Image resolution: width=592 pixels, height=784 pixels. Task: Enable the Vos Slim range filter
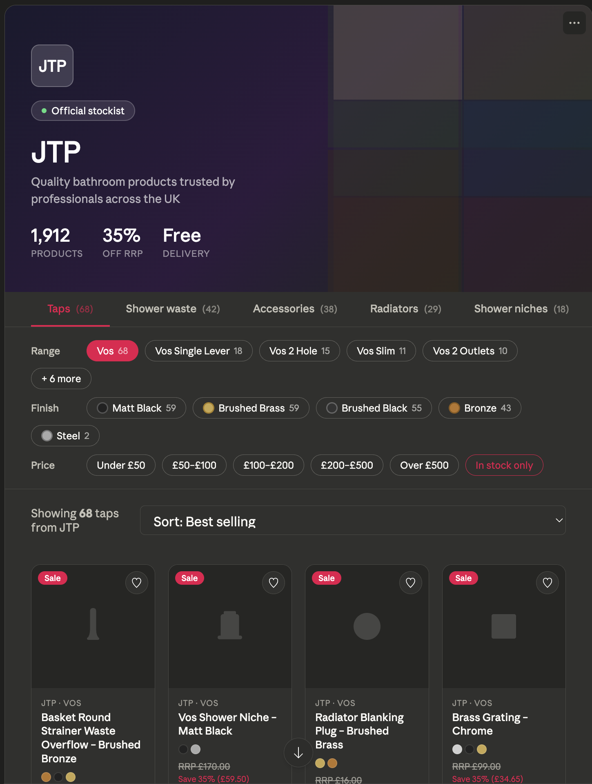tap(381, 351)
